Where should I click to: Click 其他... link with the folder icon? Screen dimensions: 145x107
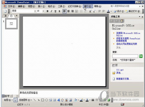(119, 73)
